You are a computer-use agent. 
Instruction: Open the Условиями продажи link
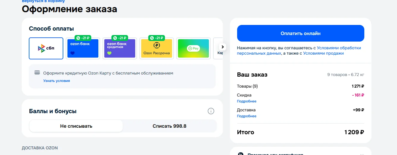pyautogui.click(x=323, y=53)
